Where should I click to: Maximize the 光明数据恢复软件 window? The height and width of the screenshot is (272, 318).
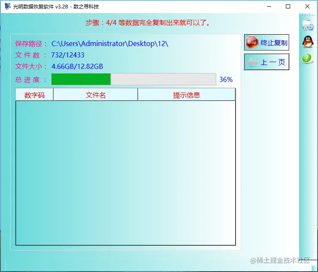[288, 6]
